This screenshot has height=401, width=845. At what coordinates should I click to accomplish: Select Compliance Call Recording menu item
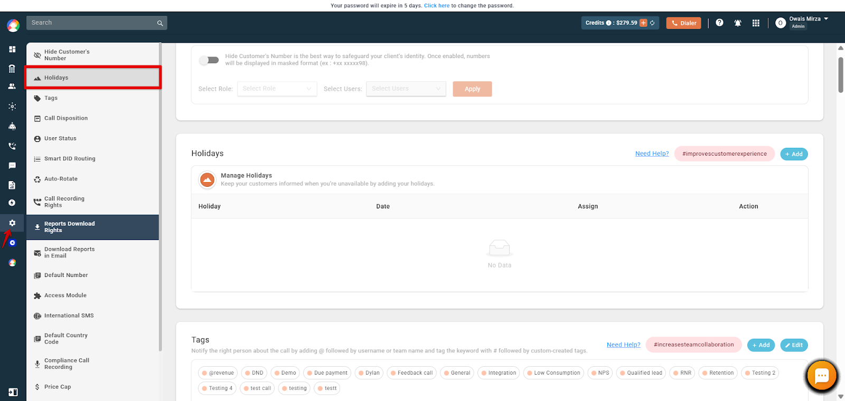tap(92, 364)
